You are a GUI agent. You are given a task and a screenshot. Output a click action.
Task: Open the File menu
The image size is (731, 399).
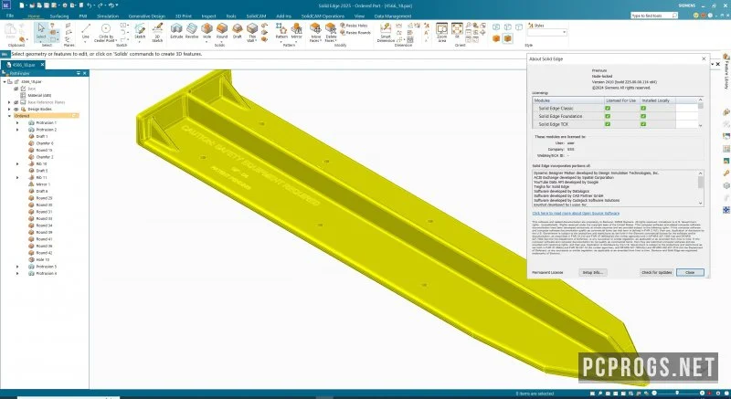[10, 16]
